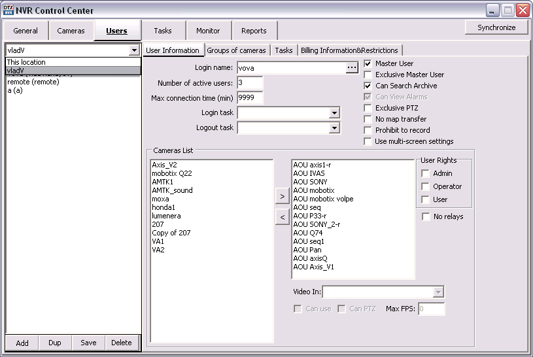The width and height of the screenshot is (533, 357).
Task: Select VA1 camera
Action: coord(211,241)
